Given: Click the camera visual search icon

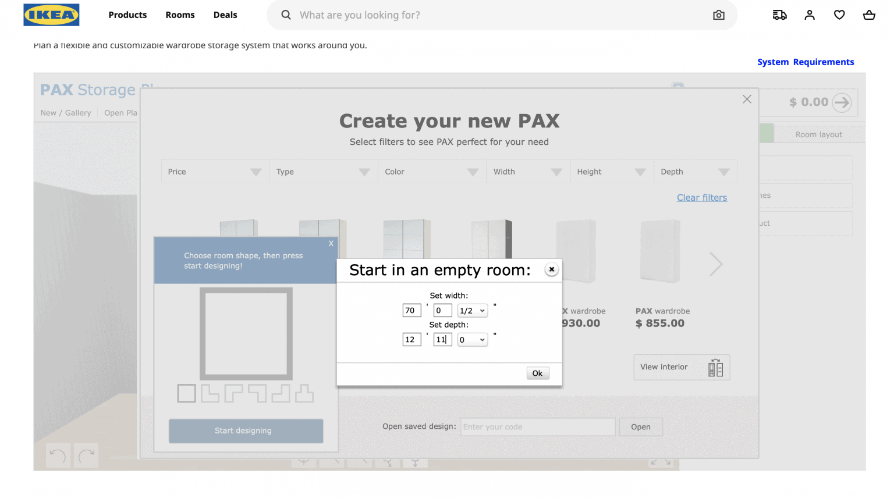Looking at the screenshot, I should (x=718, y=15).
